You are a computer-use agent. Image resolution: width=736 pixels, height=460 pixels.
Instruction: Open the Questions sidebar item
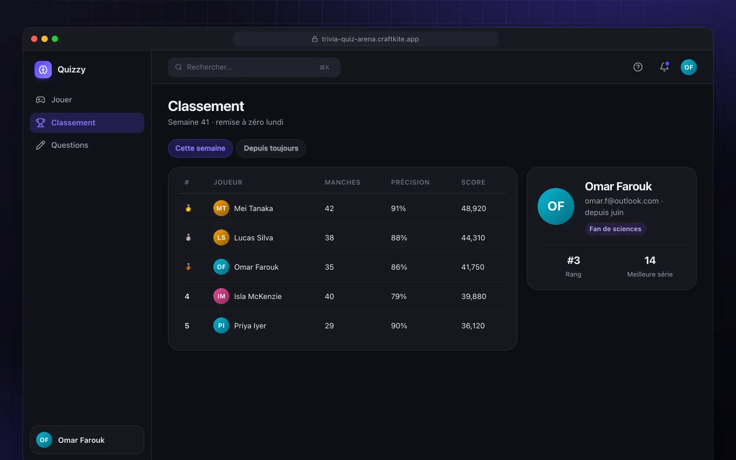pyautogui.click(x=87, y=145)
